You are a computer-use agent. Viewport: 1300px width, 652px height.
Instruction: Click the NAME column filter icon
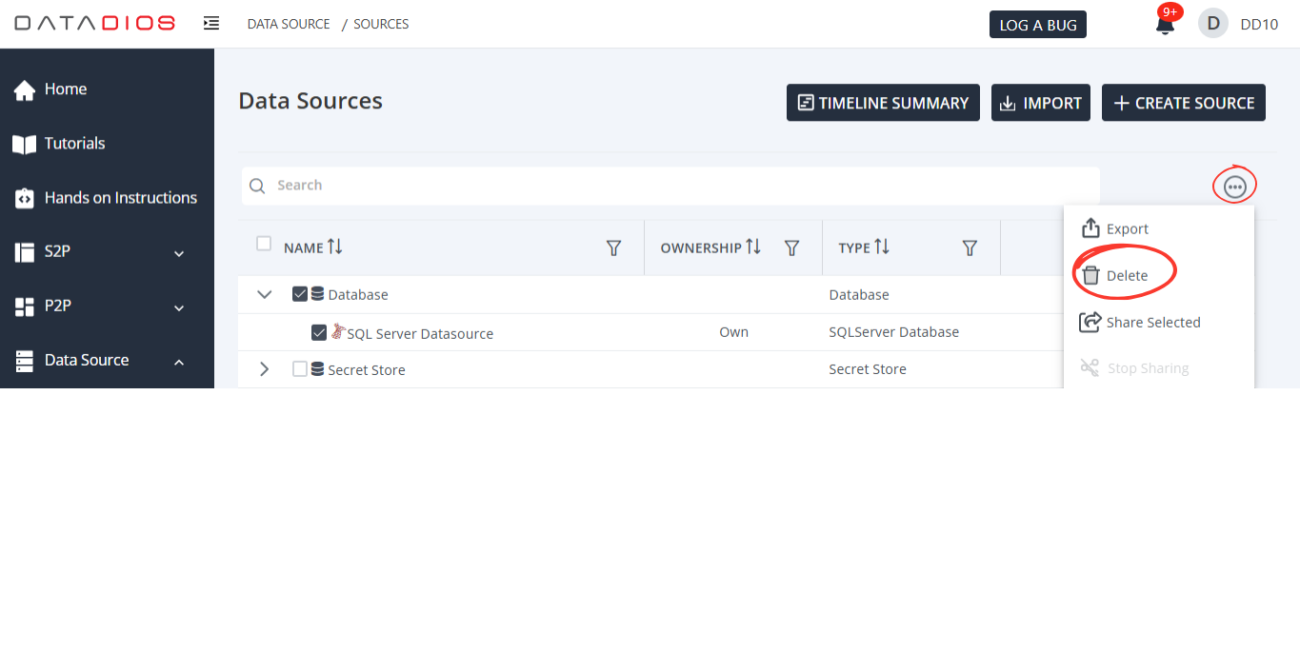pos(614,248)
